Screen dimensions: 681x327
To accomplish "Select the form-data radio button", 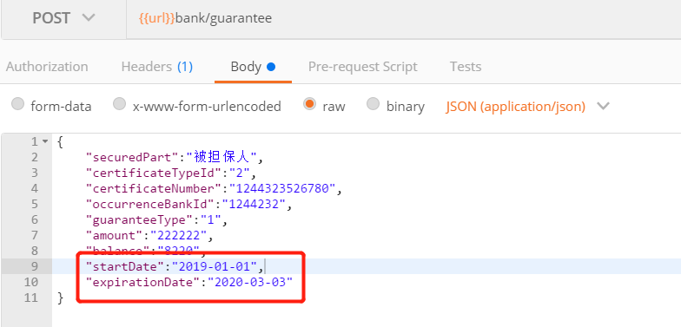I will tap(17, 104).
